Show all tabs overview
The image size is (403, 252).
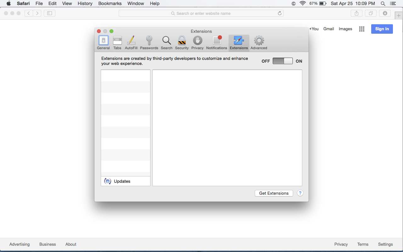pos(371,13)
